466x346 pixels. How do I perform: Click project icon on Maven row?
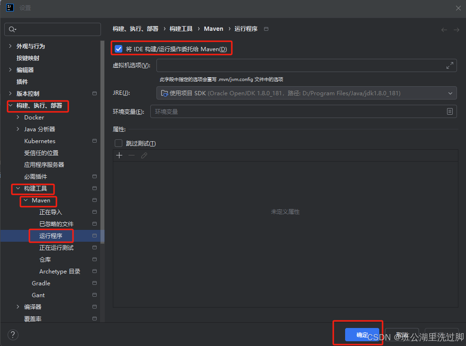pyautogui.click(x=94, y=200)
